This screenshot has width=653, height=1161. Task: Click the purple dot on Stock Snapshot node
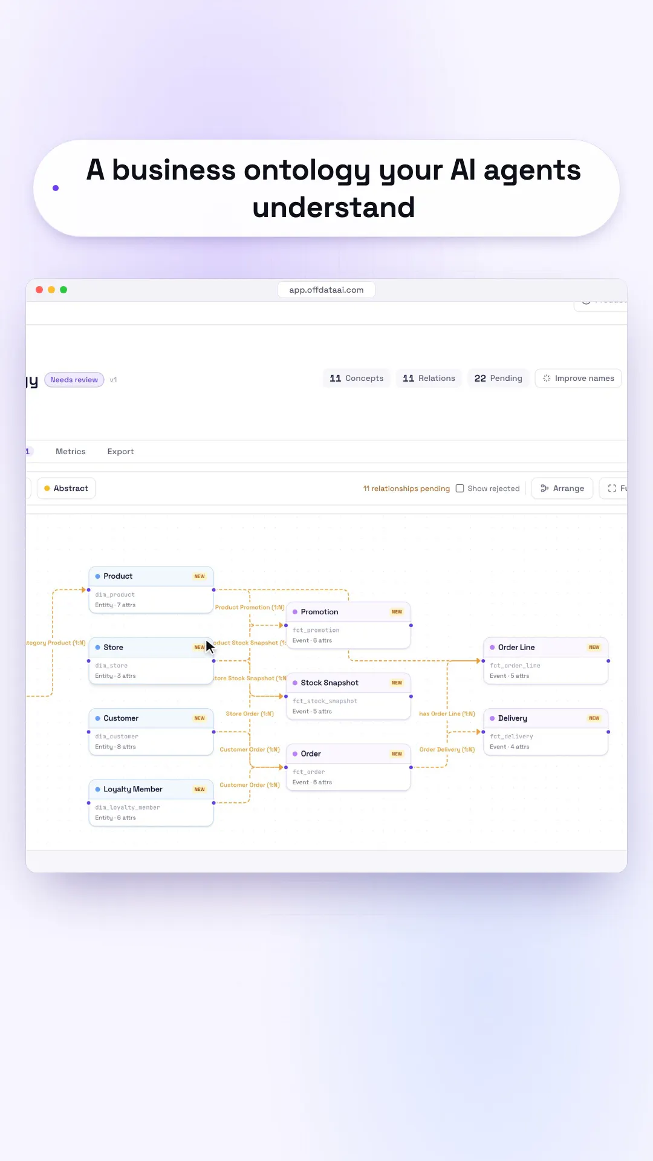pos(295,683)
